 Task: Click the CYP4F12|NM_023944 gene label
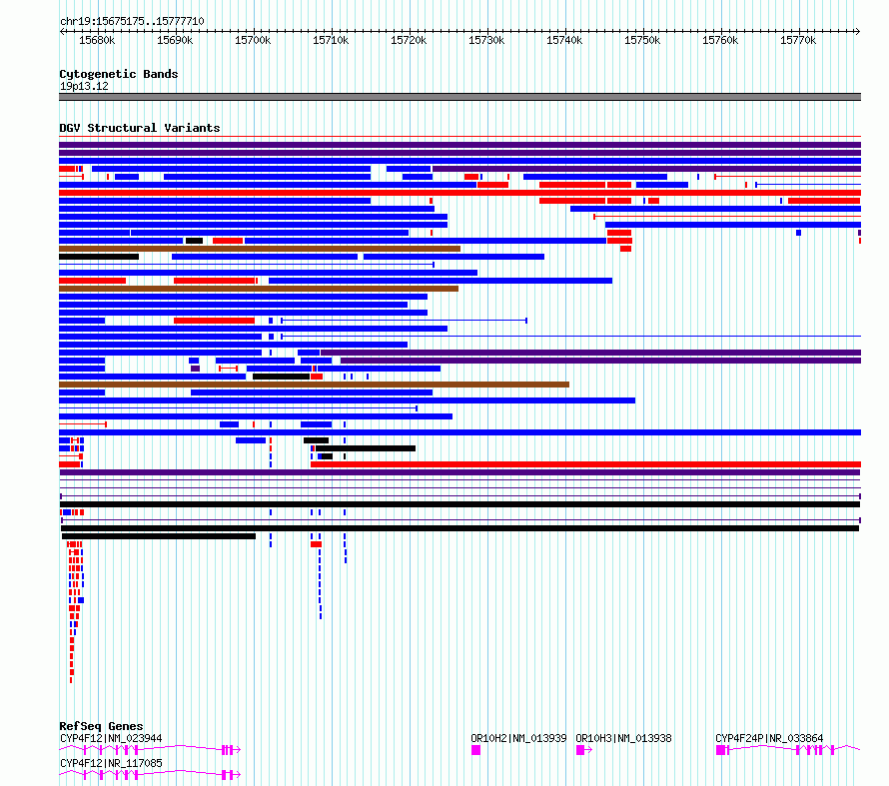111,738
